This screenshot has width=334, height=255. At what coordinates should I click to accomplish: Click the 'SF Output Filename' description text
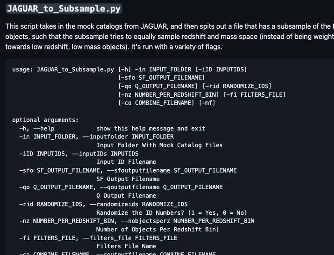[x=128, y=179]
